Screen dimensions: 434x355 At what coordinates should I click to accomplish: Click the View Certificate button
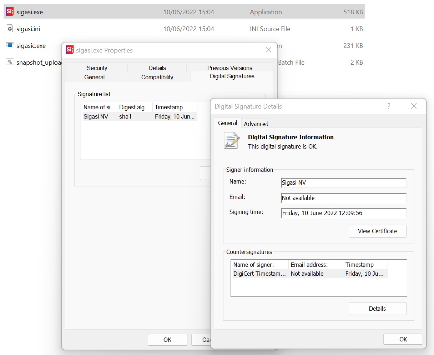tap(377, 231)
